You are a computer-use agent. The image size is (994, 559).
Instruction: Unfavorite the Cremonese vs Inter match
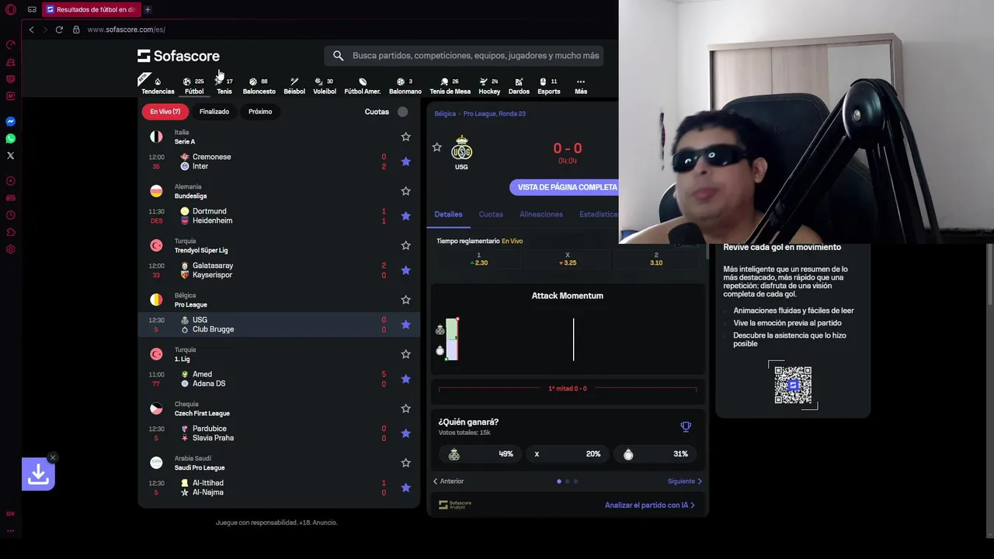[405, 161]
